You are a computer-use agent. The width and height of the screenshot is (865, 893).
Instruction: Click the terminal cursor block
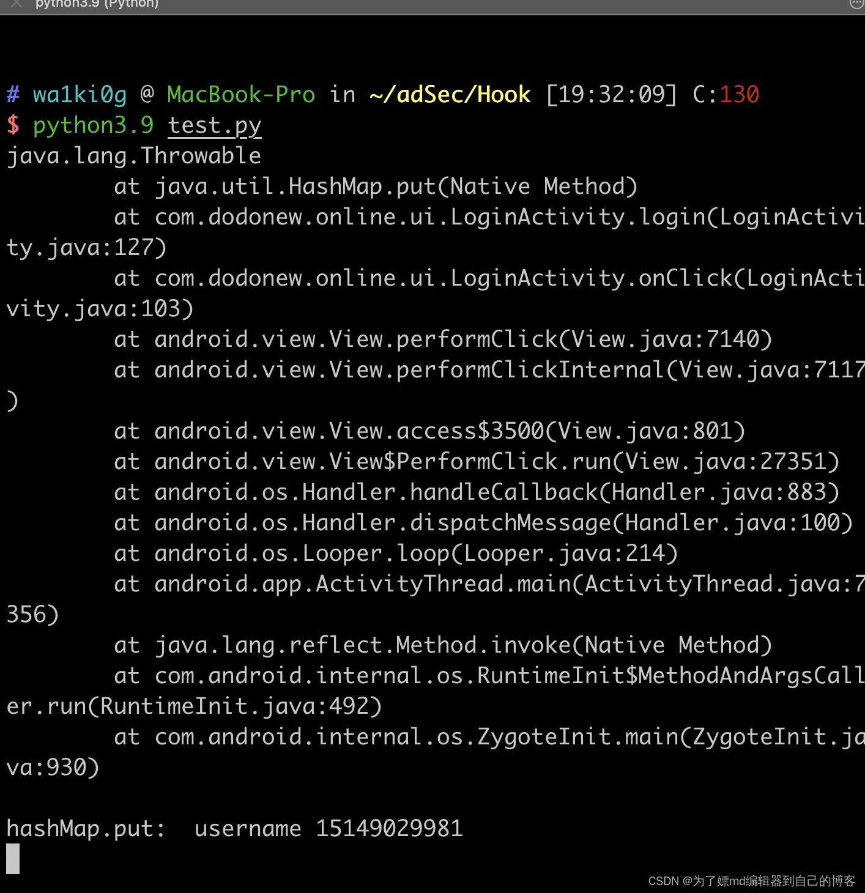click(13, 859)
